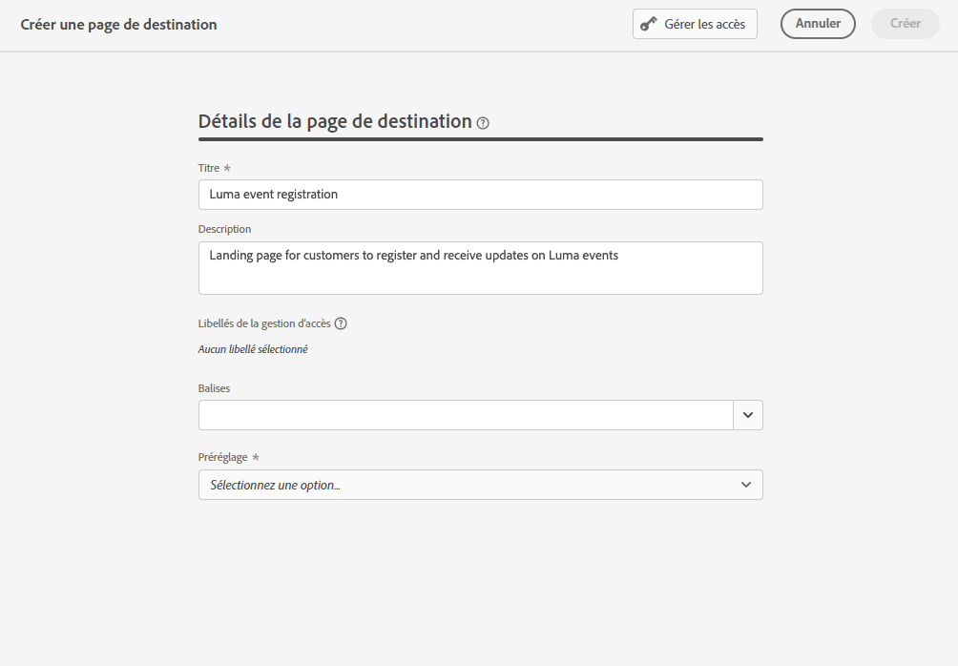Click the 'Créer une page de destination' header title
Screen dimensions: 958x666
click(x=119, y=25)
